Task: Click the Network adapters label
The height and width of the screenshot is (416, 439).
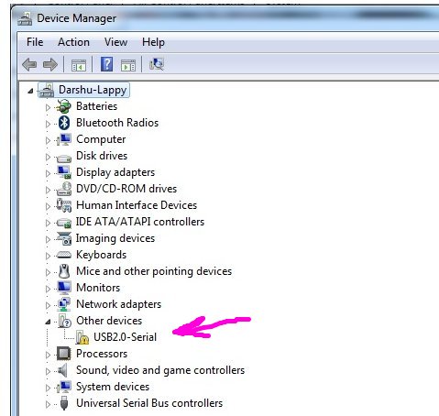Action: [118, 304]
